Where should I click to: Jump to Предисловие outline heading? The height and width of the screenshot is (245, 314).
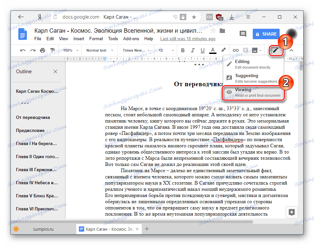30,130
